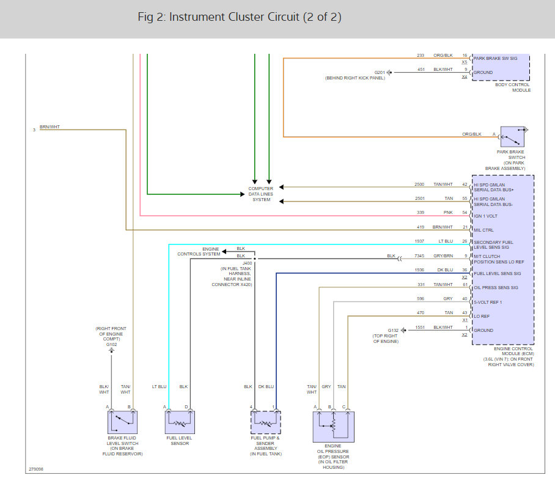Click the park brake switch symbol
The height and width of the screenshot is (478, 555).
tap(512, 137)
